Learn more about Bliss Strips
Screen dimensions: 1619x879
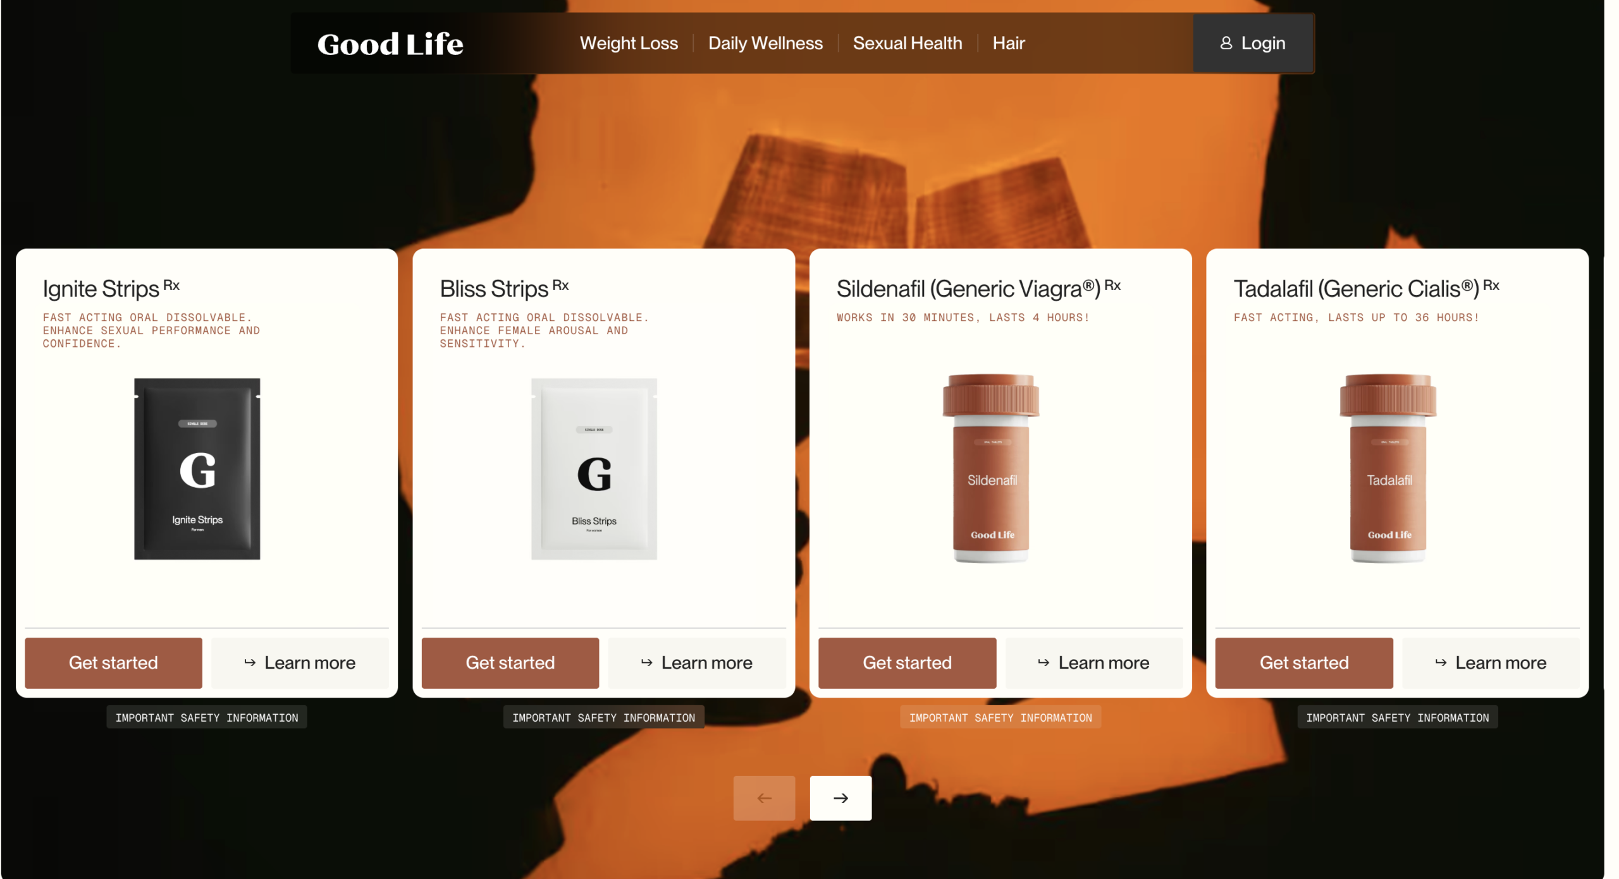tap(696, 662)
